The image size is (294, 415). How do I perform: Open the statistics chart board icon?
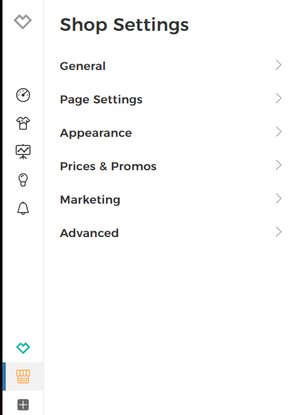pos(23,152)
